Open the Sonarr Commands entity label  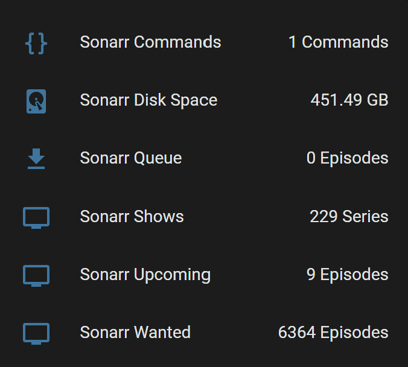(150, 42)
